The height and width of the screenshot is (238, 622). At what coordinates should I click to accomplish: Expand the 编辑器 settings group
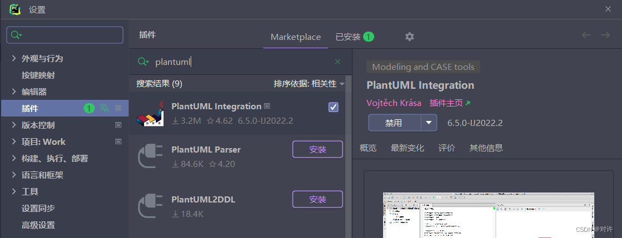[14, 92]
